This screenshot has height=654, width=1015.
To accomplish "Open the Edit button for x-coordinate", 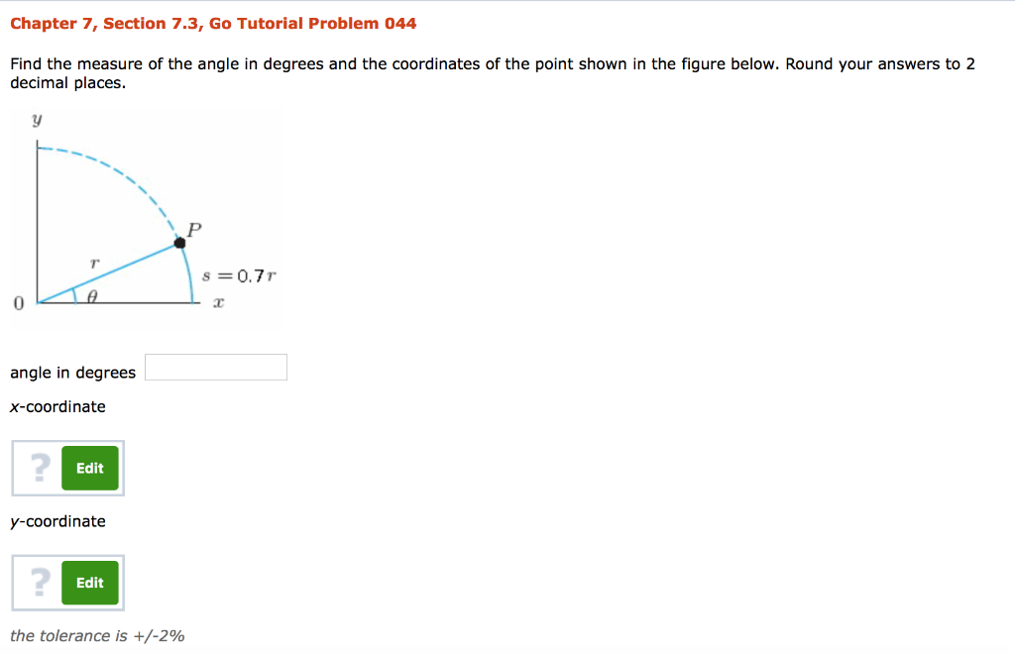I will [89, 468].
